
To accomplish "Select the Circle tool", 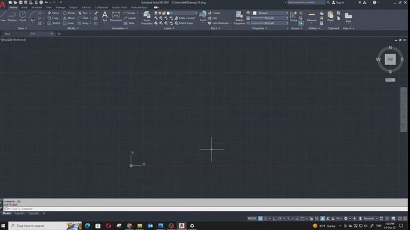I will (23, 16).
